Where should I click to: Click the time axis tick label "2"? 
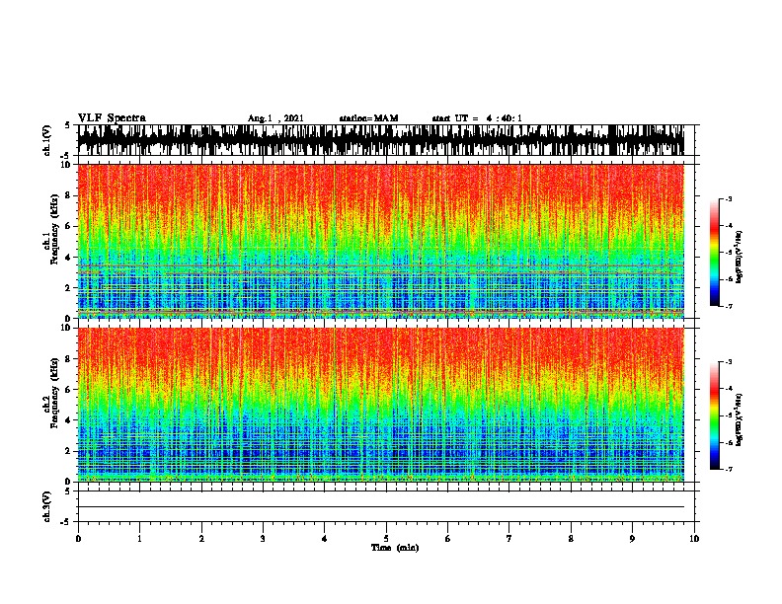(201, 539)
